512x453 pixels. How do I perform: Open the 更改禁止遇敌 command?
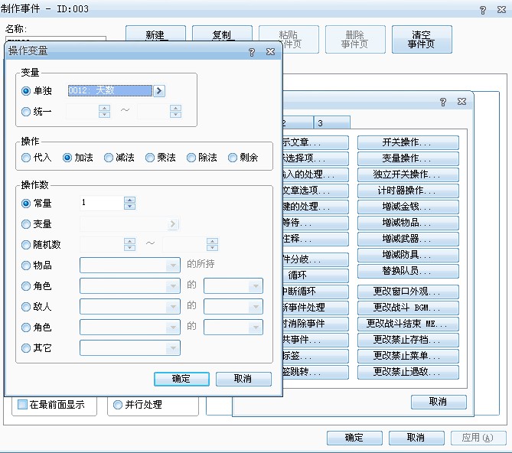pyautogui.click(x=408, y=372)
